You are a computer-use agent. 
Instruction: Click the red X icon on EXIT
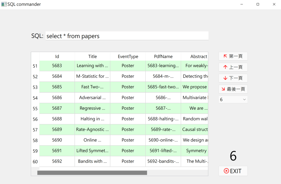pyautogui.click(x=226, y=171)
